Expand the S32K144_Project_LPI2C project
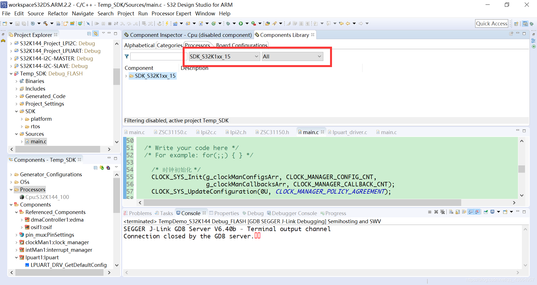The image size is (537, 285). pos(11,44)
